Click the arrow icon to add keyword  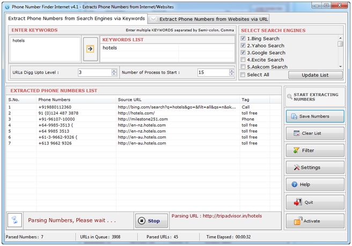click(90, 49)
